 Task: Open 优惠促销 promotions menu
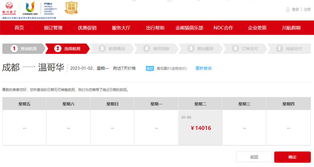(87, 28)
